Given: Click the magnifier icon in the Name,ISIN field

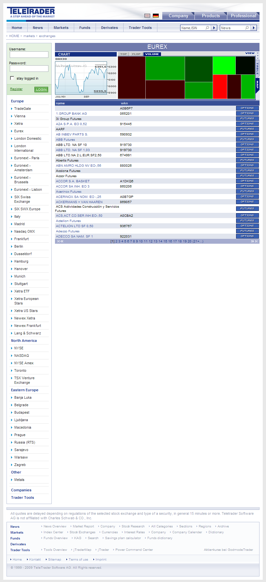Looking at the screenshot, I should click(207, 28).
